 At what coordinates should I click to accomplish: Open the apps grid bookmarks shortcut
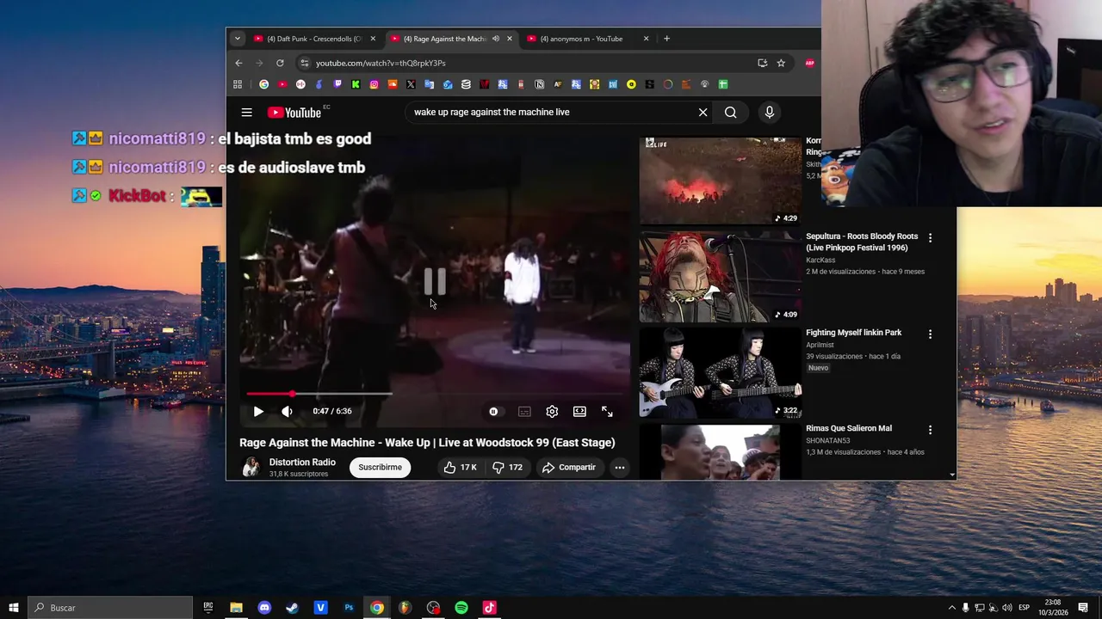[x=238, y=84]
